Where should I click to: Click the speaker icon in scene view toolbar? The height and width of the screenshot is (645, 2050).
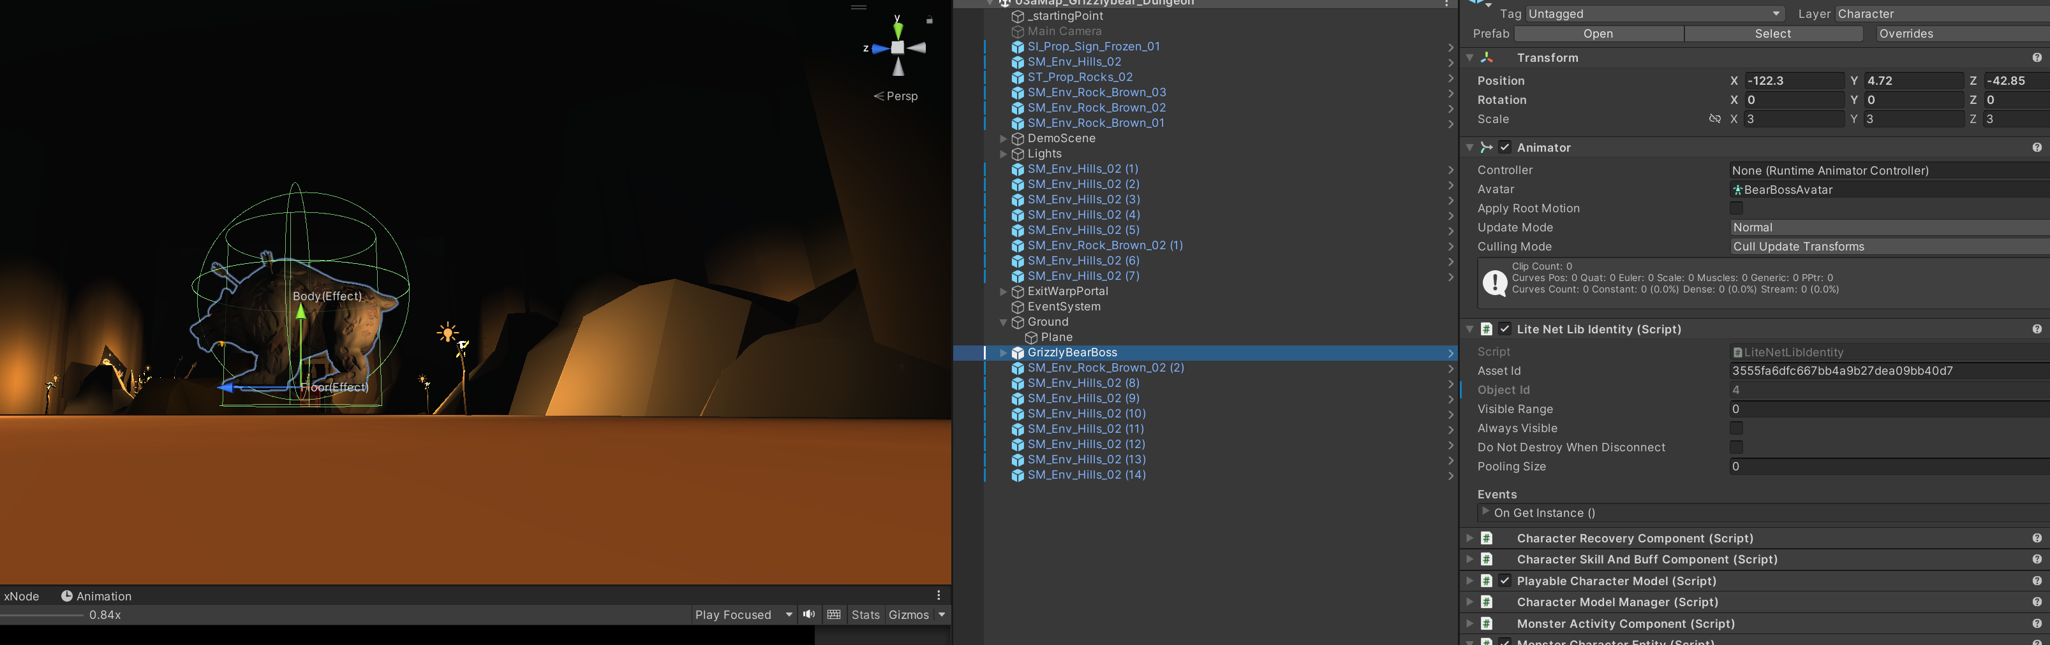point(808,614)
